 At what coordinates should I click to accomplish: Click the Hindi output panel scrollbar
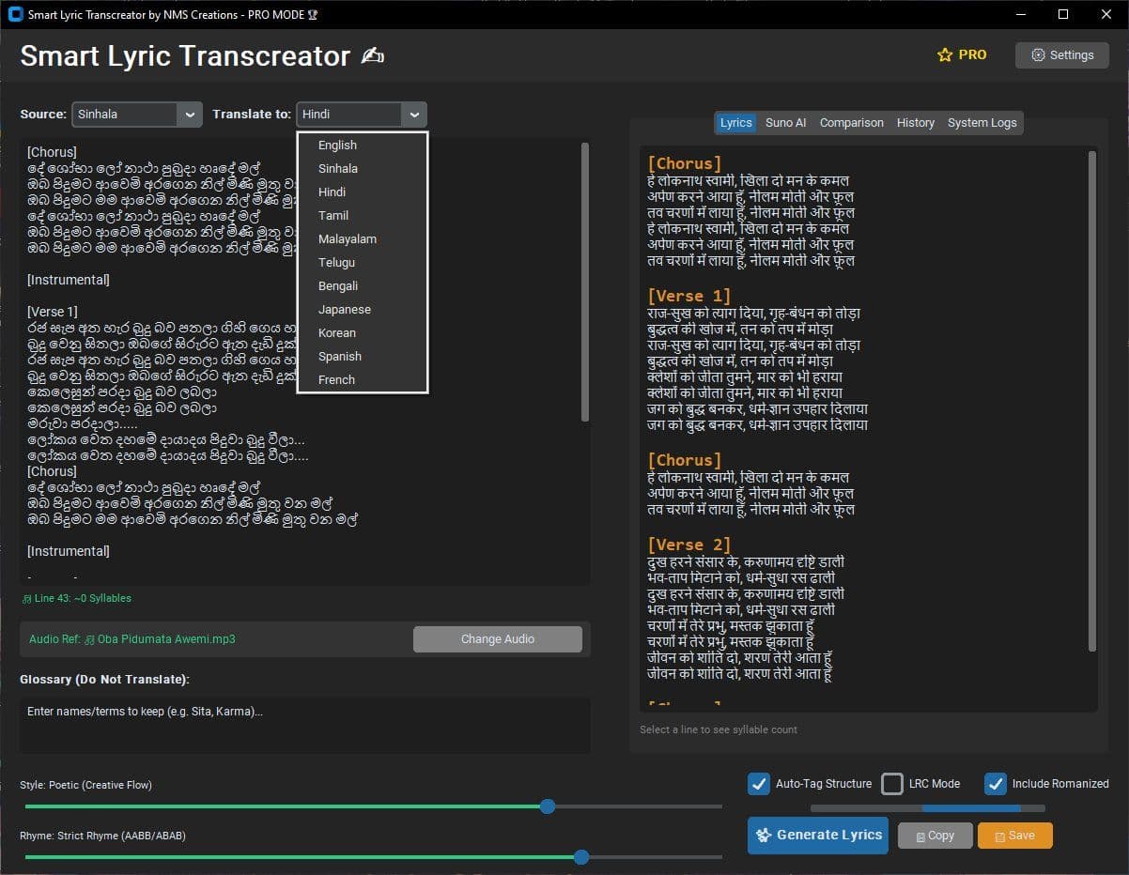click(1091, 401)
